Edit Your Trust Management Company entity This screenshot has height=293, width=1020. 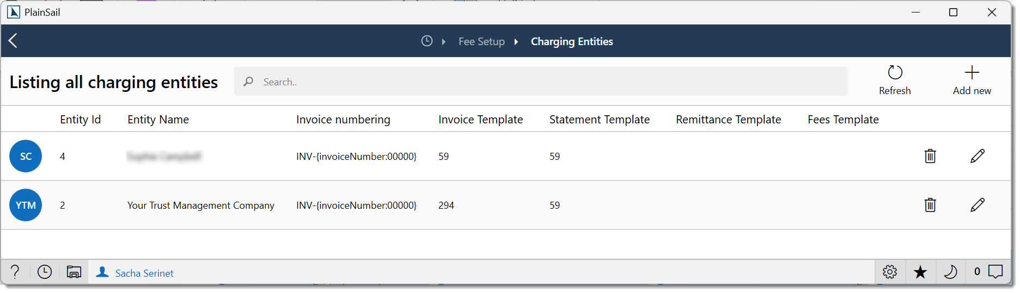(978, 205)
